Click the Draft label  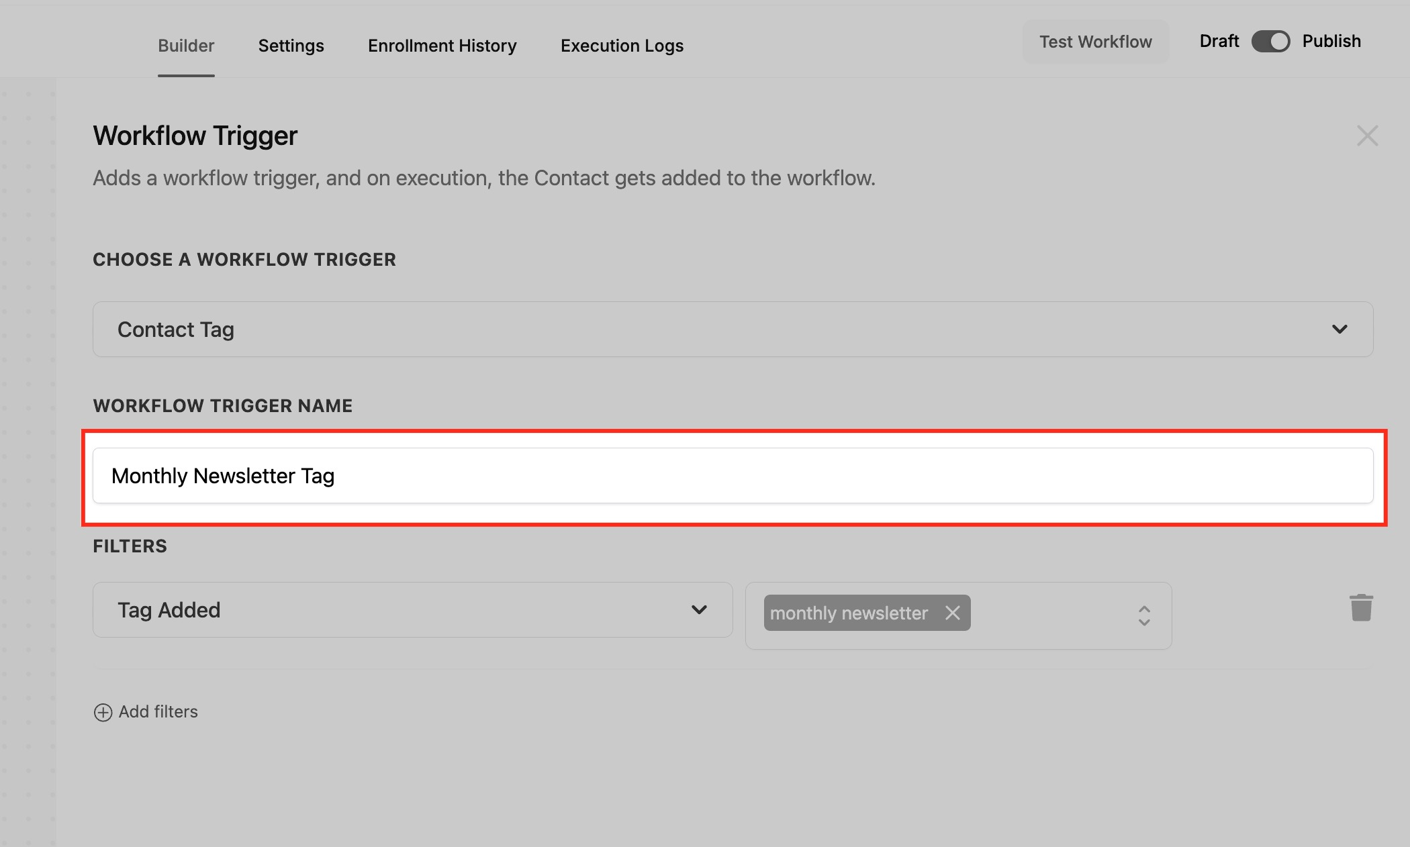(x=1219, y=42)
